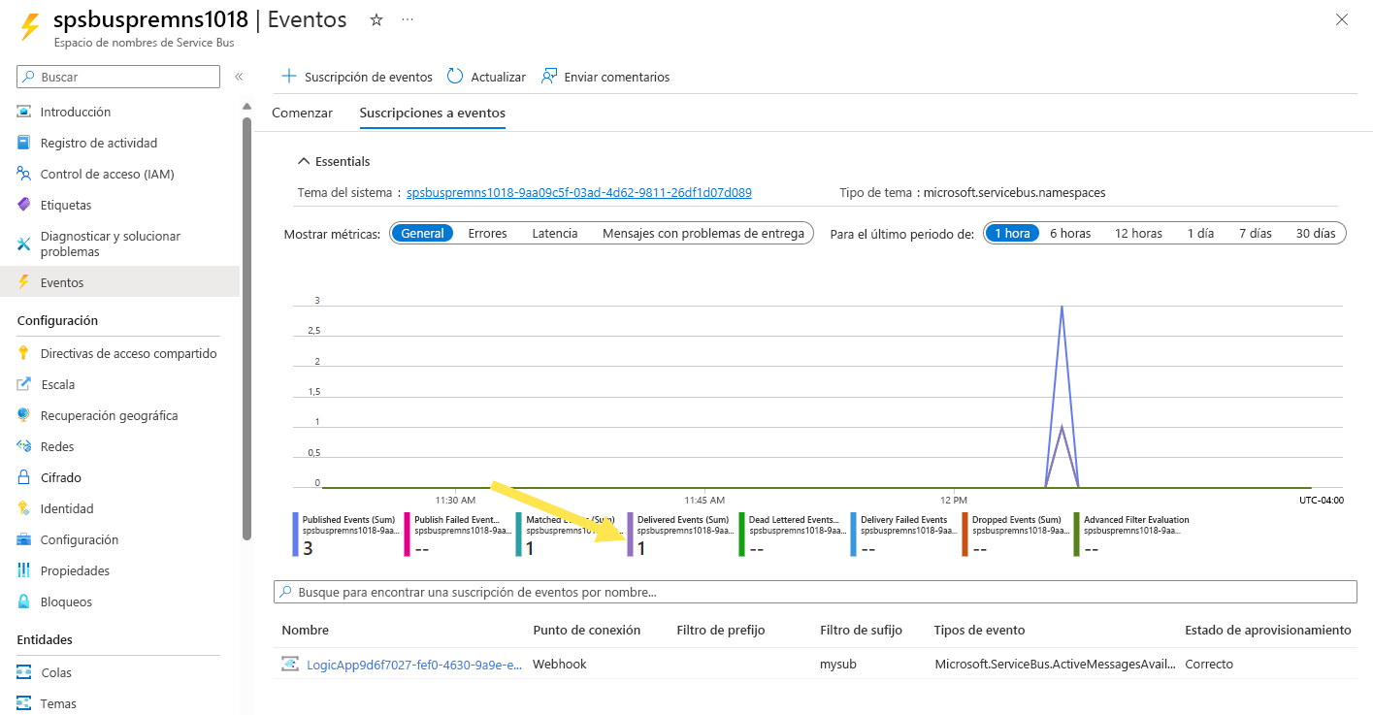Viewport: 1373px width, 715px height.
Task: Sort by Estado de aprovisionamiento column
Action: 1267,630
